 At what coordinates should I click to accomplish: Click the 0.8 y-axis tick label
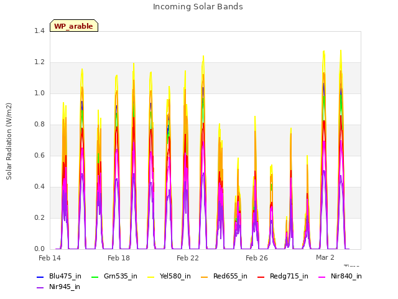[x=39, y=125]
